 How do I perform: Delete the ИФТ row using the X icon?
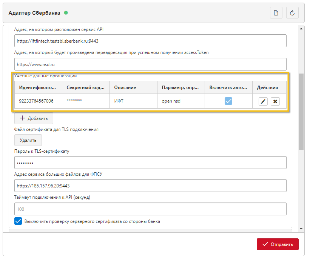tap(275, 101)
